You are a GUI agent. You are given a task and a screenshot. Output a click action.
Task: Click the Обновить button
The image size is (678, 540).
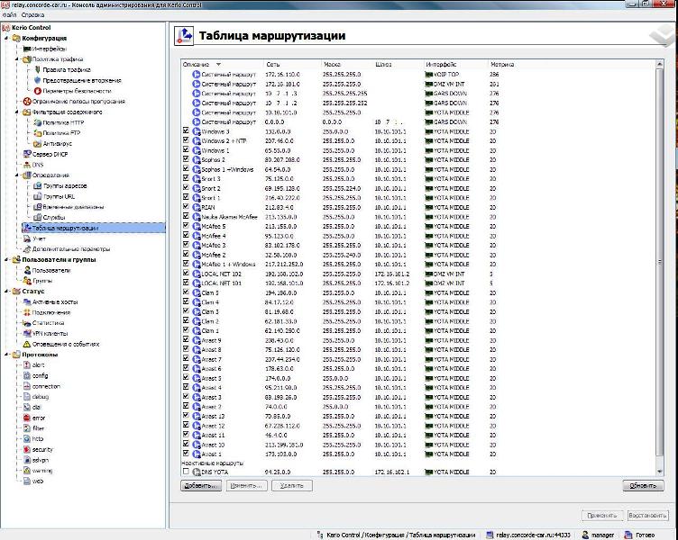click(643, 486)
